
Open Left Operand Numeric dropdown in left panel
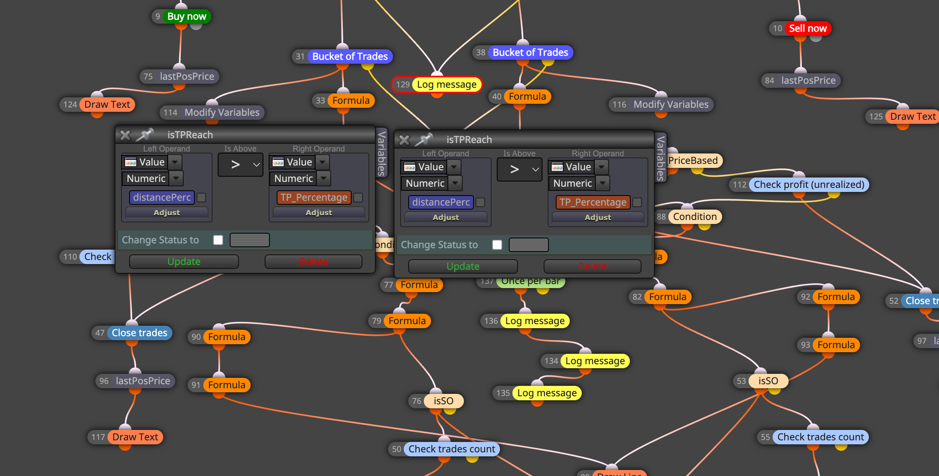click(176, 179)
